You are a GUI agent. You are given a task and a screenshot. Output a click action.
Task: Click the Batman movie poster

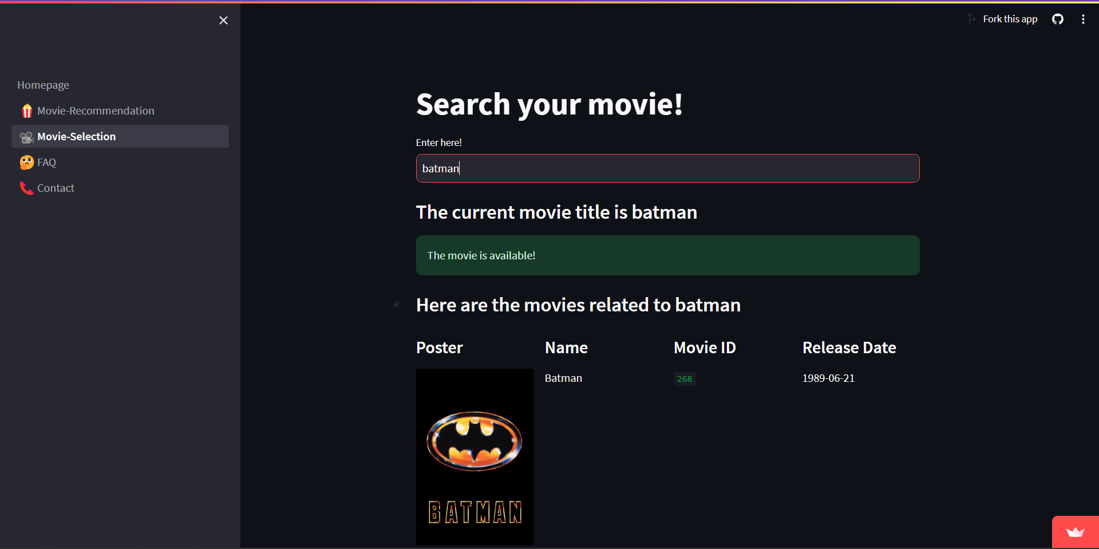(475, 457)
